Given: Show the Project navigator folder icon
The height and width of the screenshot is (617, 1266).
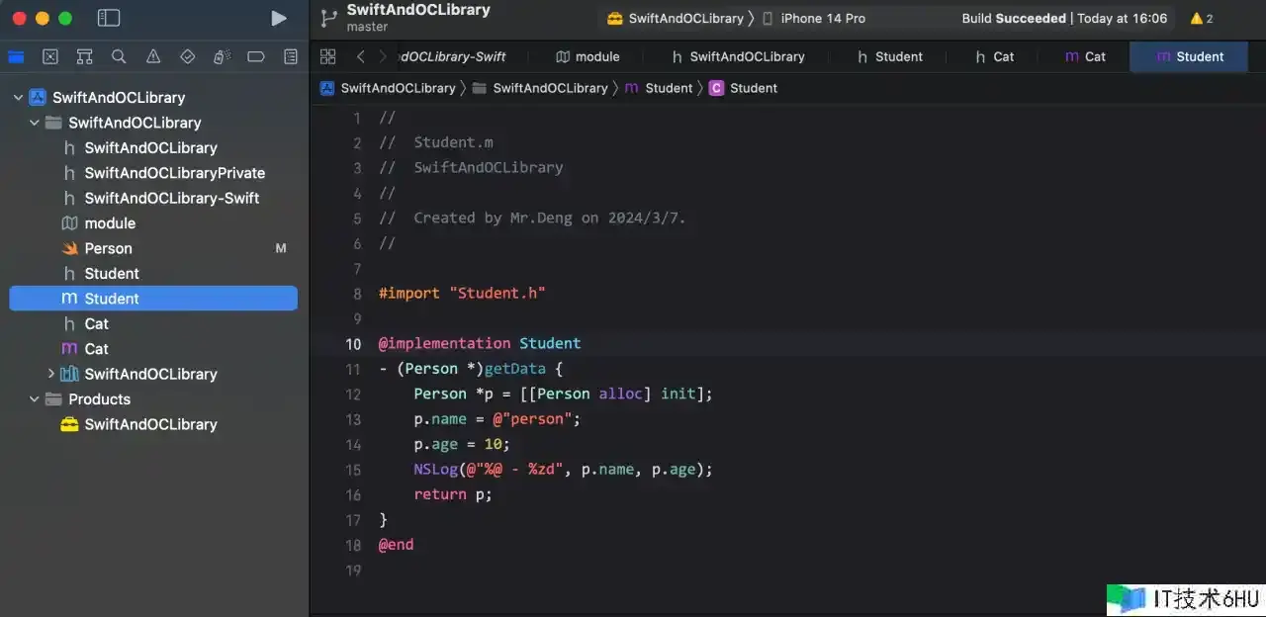Looking at the screenshot, I should pos(16,56).
